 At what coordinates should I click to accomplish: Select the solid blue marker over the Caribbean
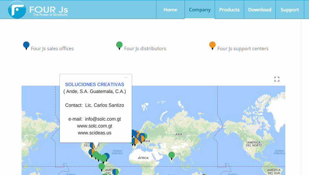pyautogui.click(x=107, y=157)
